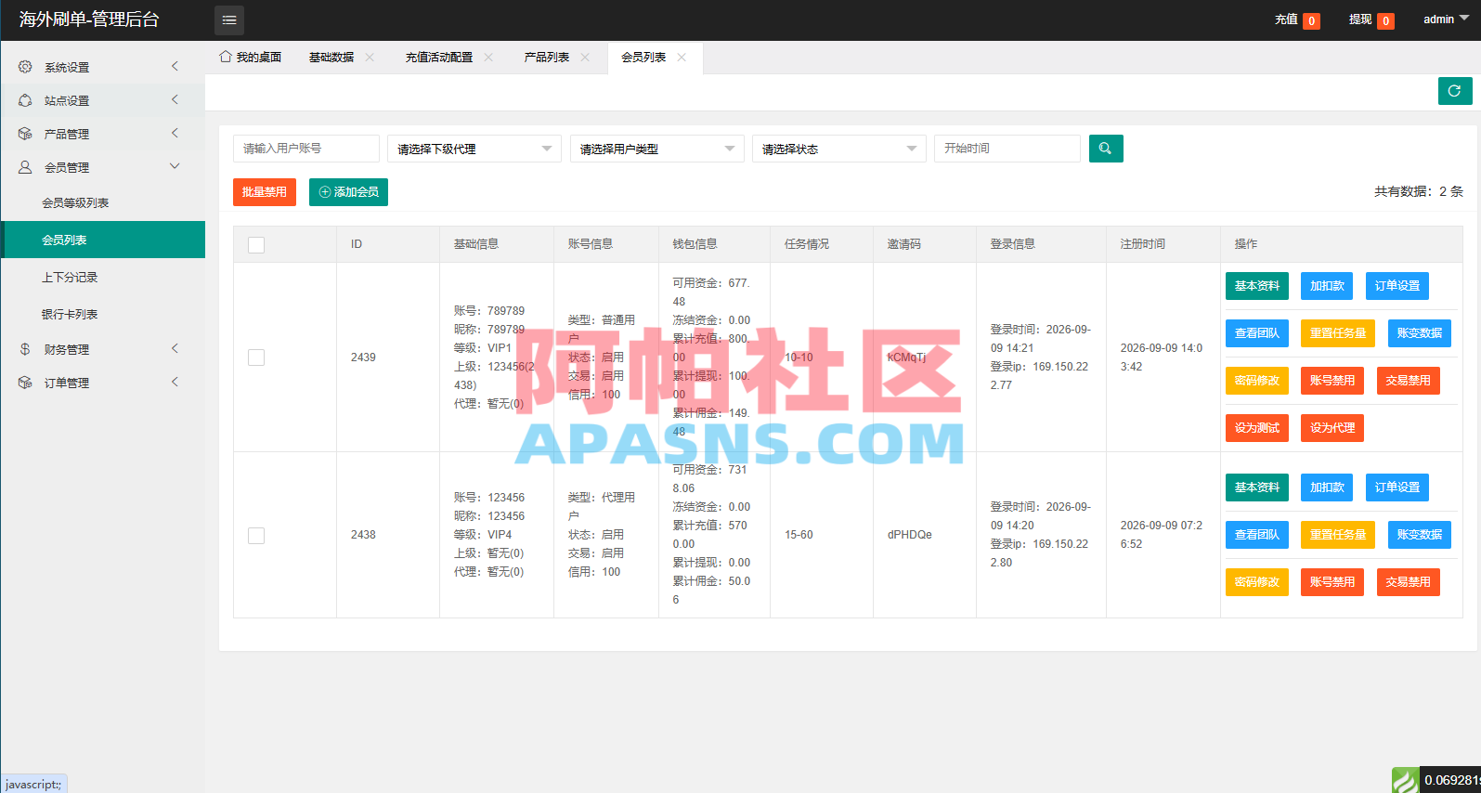This screenshot has height=793, width=1481.
Task: Click the 添加会员 button
Action: tap(348, 192)
